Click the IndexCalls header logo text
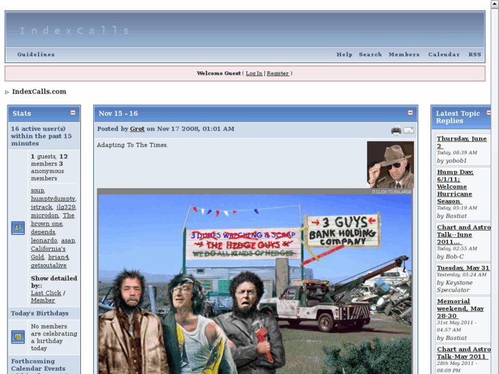The image size is (499, 374). click(x=74, y=31)
